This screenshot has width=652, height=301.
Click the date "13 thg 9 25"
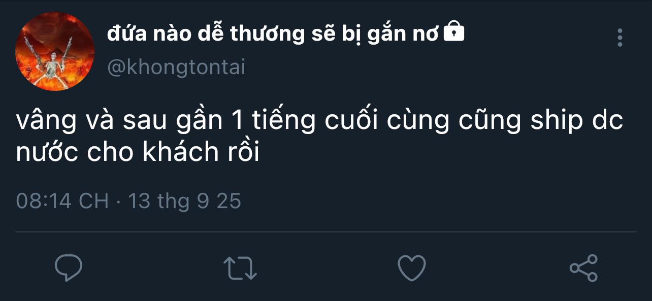click(184, 202)
